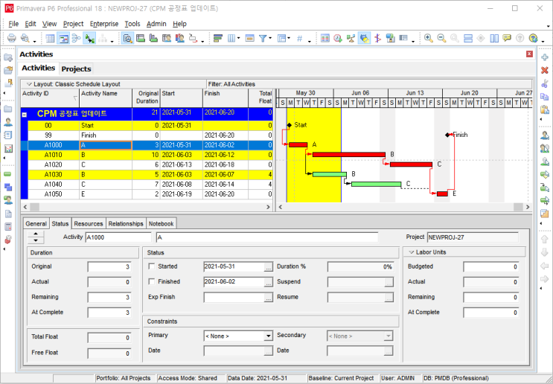
Task: Open the help globe dropdown arrow
Action: [x=543, y=41]
